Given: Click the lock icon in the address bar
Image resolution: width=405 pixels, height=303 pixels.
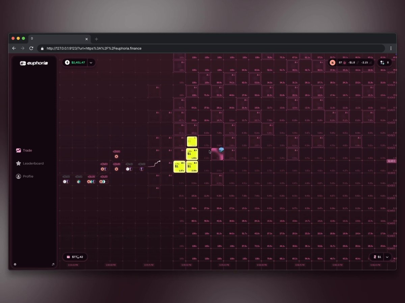Looking at the screenshot, I should point(42,48).
